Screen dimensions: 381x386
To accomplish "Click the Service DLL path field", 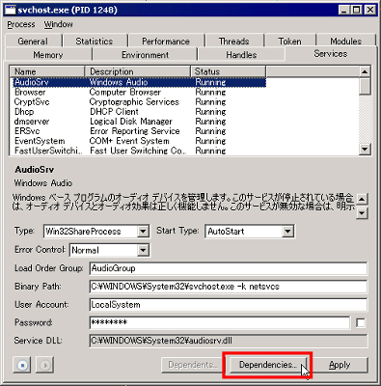I will point(229,341).
